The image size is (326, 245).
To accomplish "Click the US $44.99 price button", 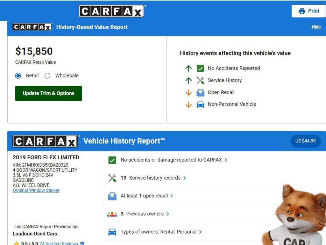I will click(x=305, y=141).
